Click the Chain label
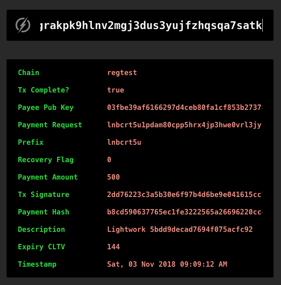This screenshot has width=281, height=285. [x=29, y=72]
